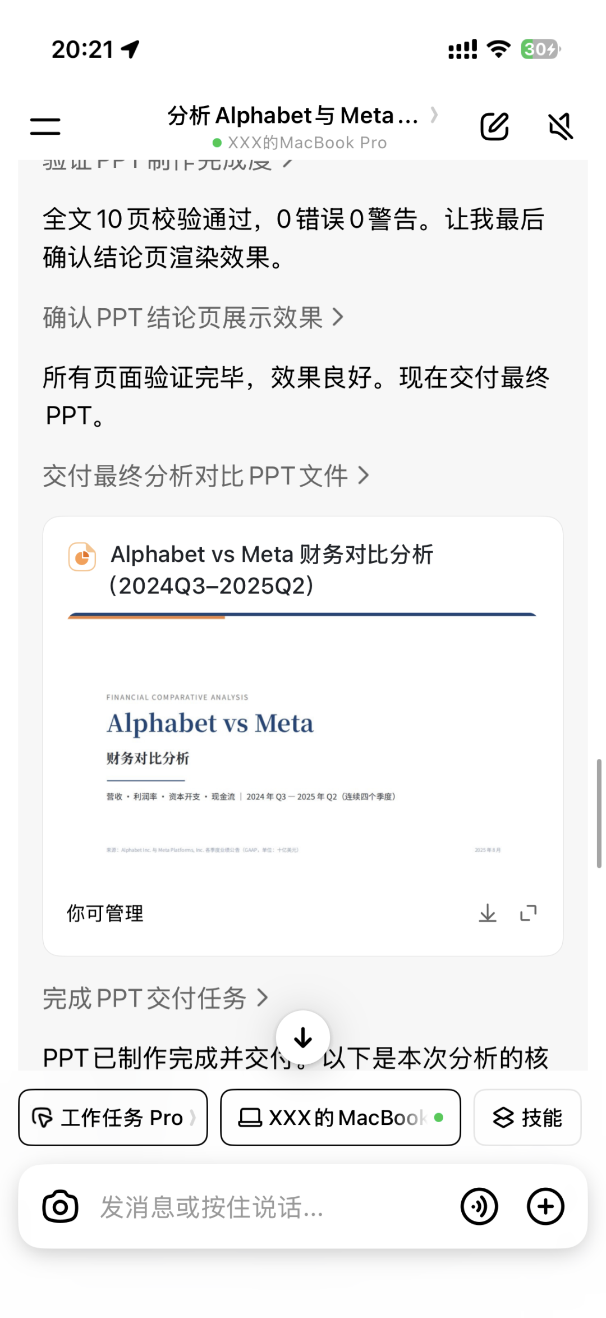Download the Alphabet vs Meta PPT file
The width and height of the screenshot is (606, 1318).
[488, 913]
